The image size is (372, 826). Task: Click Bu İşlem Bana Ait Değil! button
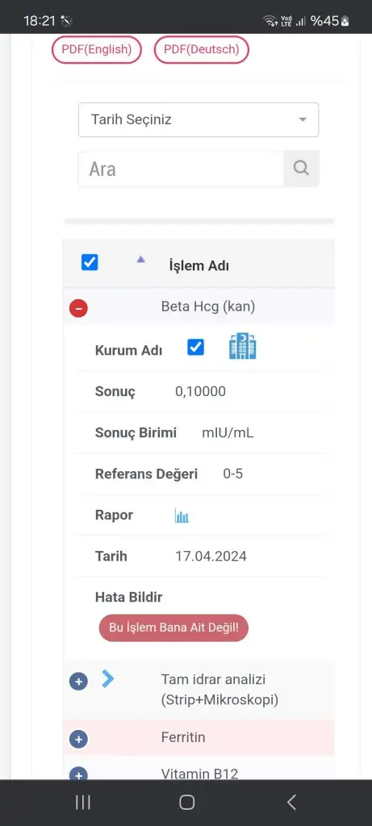tap(173, 628)
